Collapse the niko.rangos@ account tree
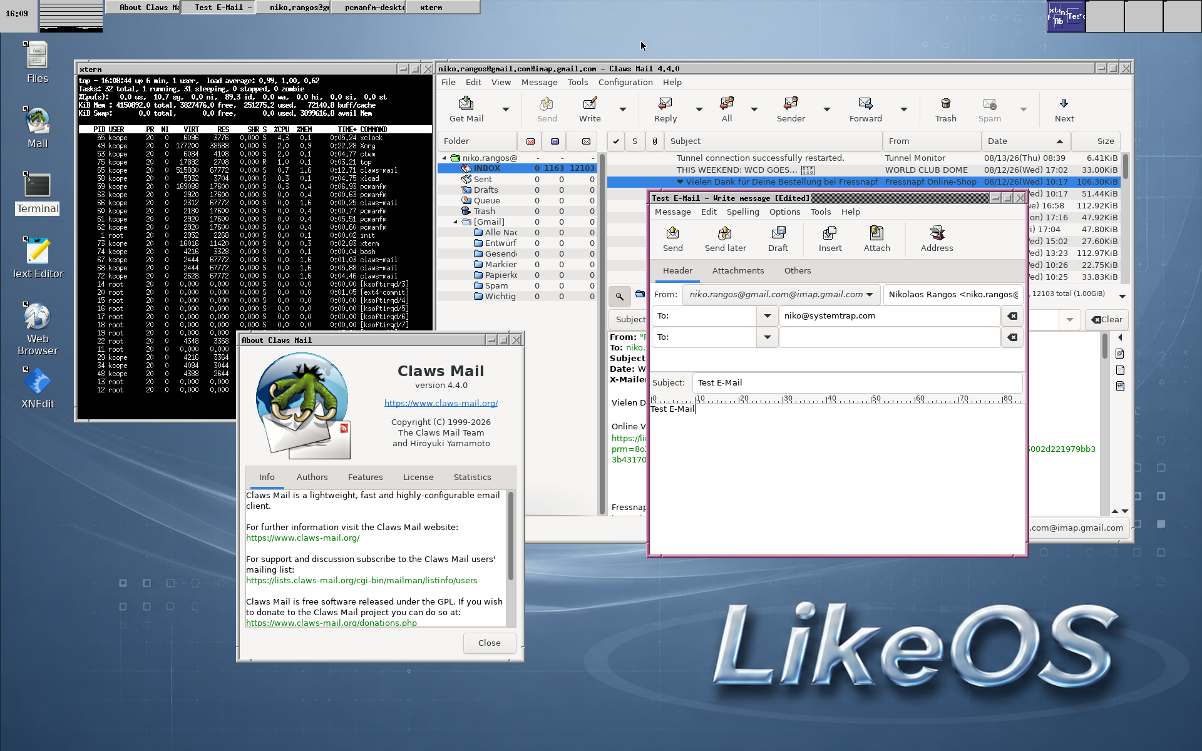This screenshot has width=1202, height=751. pyautogui.click(x=444, y=158)
